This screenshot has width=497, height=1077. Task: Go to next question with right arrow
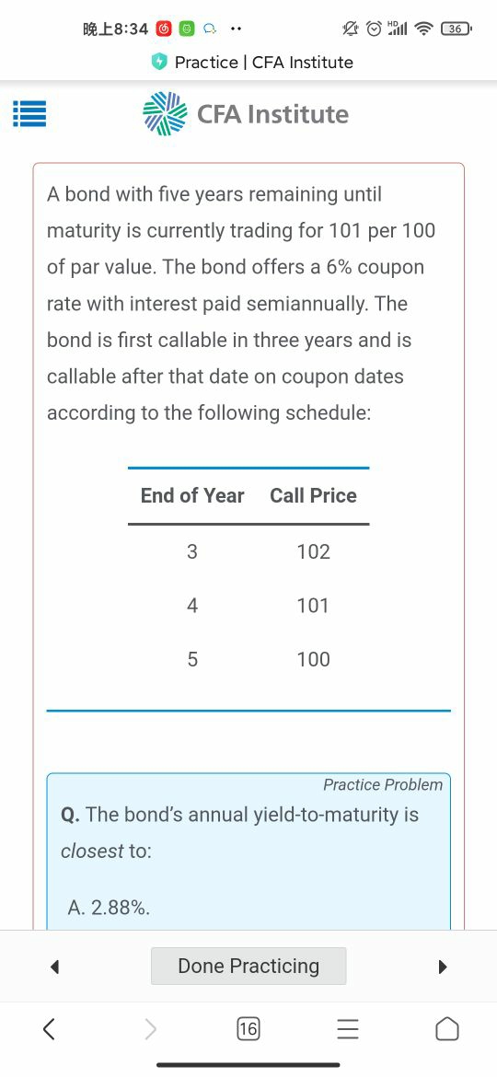442,967
